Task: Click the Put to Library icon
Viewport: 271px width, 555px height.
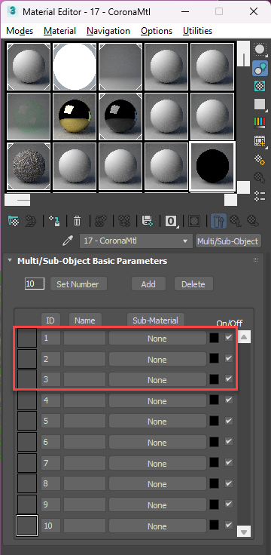Action: (147, 221)
